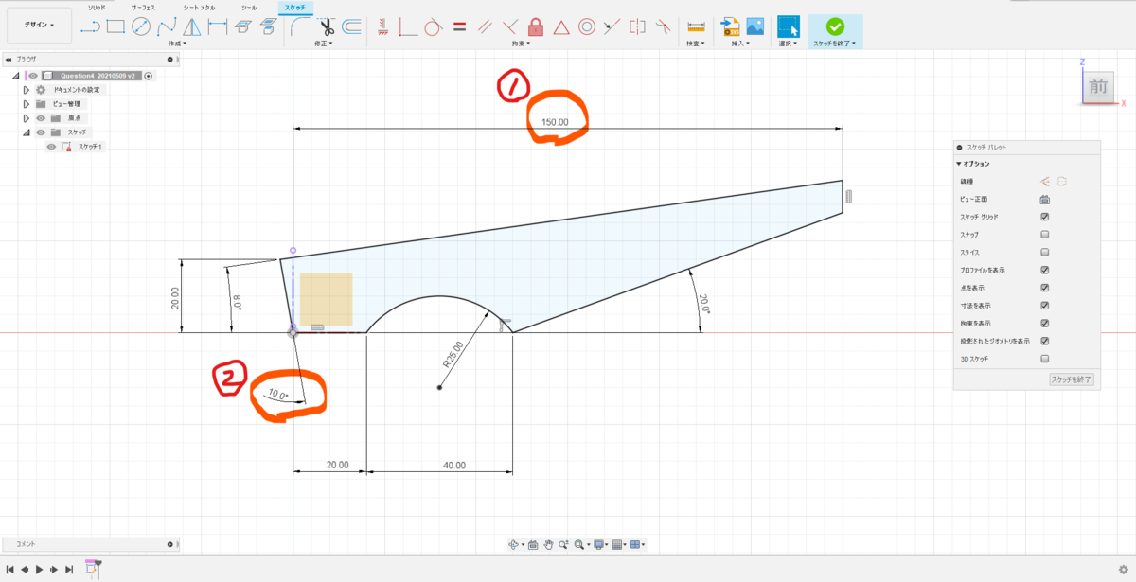Click the Insert Canvas image icon
The width and height of the screenshot is (1136, 582).
(x=754, y=26)
